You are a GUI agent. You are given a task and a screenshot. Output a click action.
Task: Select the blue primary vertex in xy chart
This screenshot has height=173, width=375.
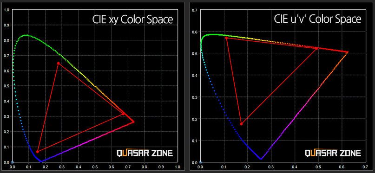(37, 152)
